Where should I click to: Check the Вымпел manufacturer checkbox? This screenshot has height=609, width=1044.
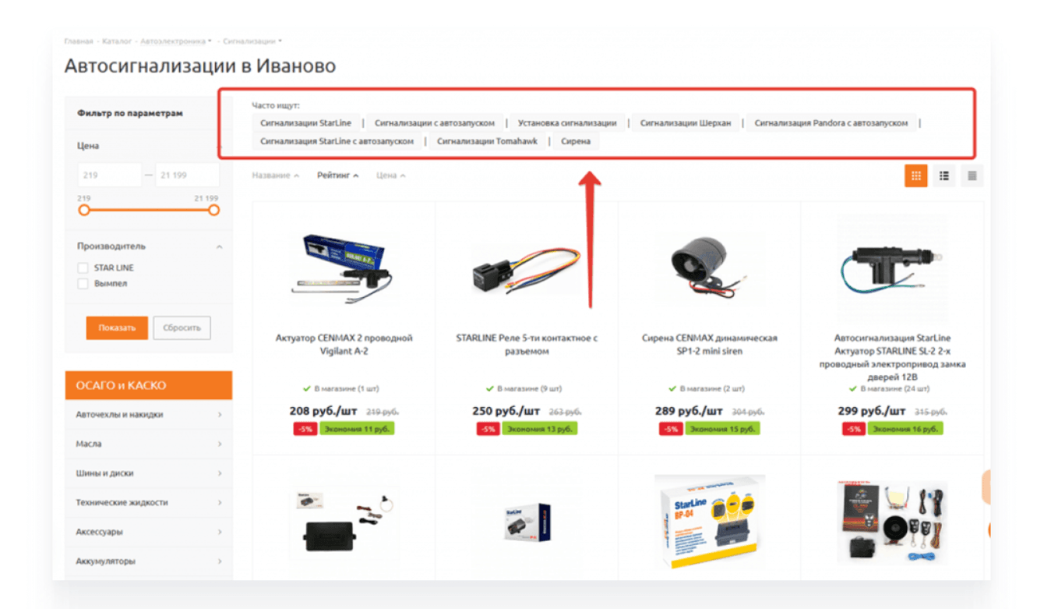click(83, 284)
